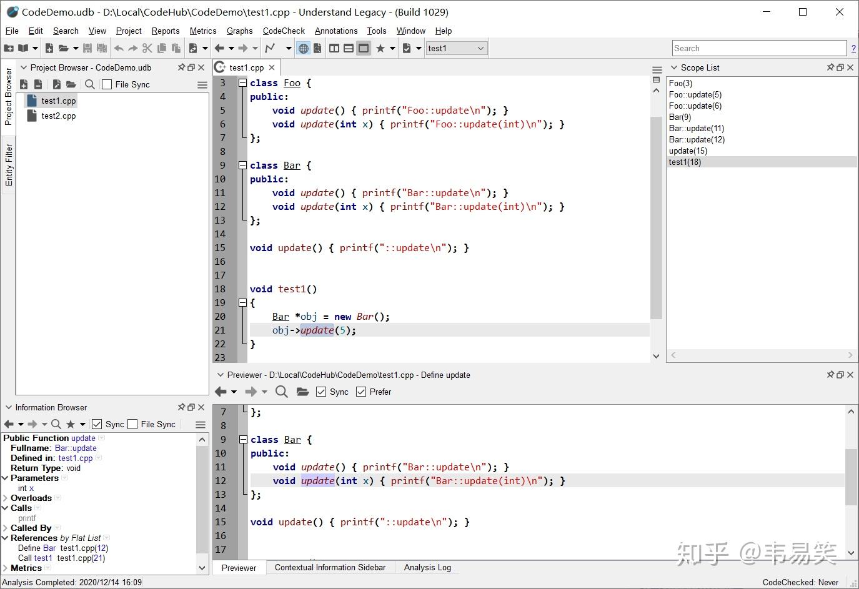The height and width of the screenshot is (589, 859).
Task: Click the favorites star in main toolbar
Action: pos(380,48)
